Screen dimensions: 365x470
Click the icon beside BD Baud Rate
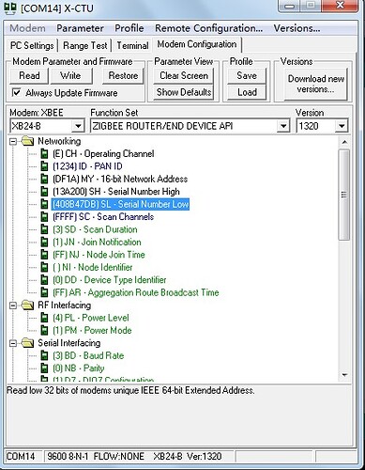(x=45, y=355)
